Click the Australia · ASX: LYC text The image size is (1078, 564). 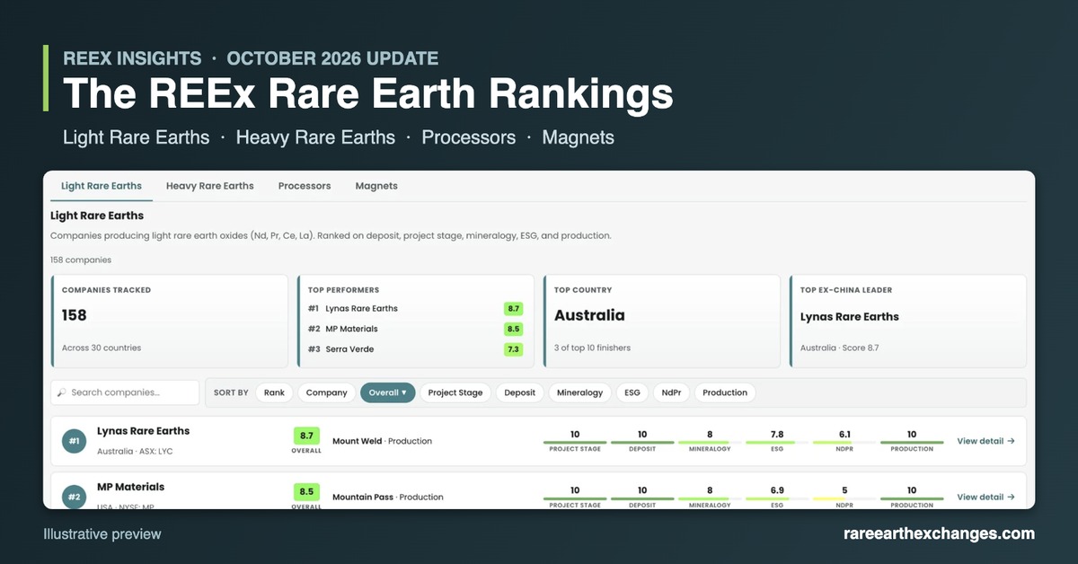[x=135, y=451]
